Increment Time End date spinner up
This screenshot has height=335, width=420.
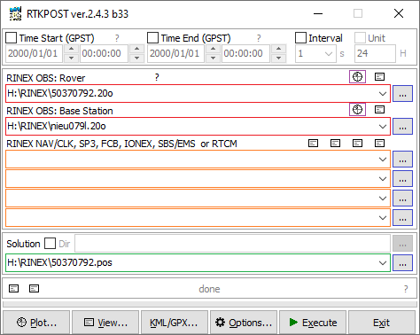tap(213, 49)
